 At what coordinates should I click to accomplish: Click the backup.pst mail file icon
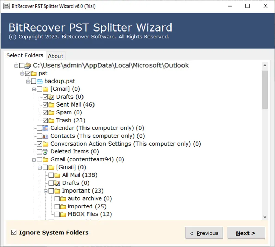point(40,81)
